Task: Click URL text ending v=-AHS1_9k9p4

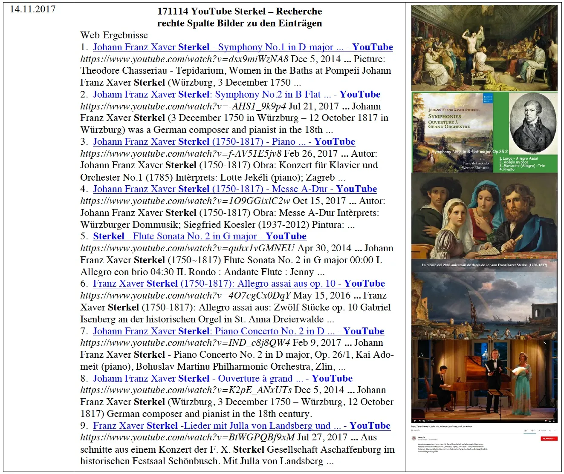Action: point(183,106)
